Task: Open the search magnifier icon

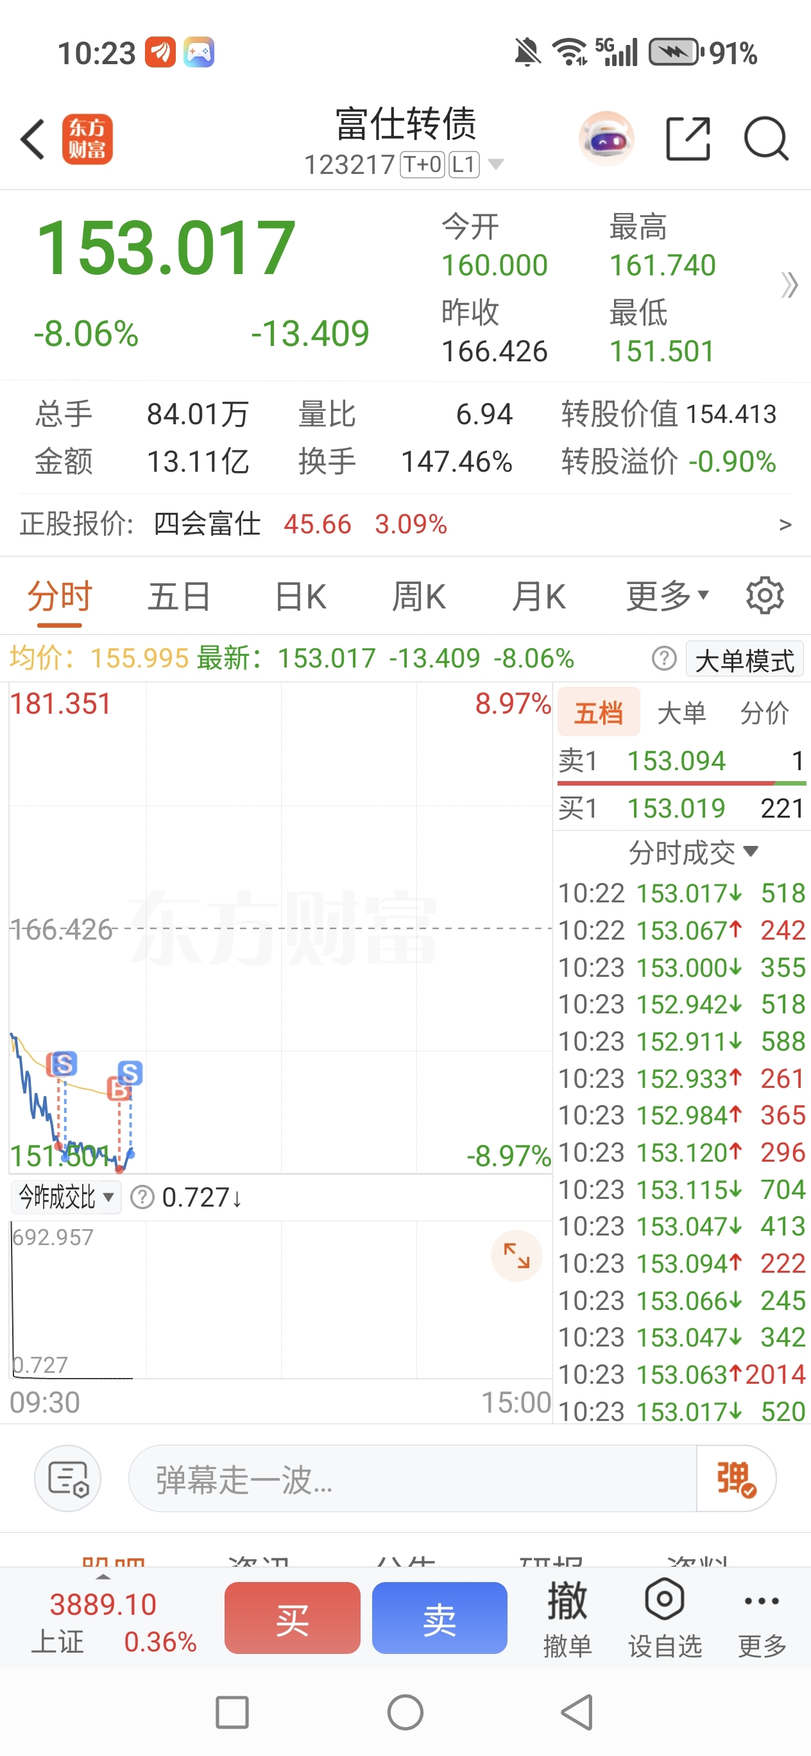Action: pos(766,139)
